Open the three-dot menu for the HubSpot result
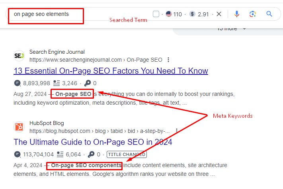Image resolution: width=283 pixels, height=189 pixels. (x=177, y=131)
